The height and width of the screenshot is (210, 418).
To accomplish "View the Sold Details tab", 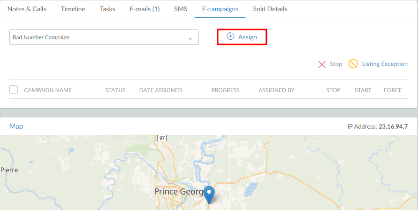I will (270, 9).
